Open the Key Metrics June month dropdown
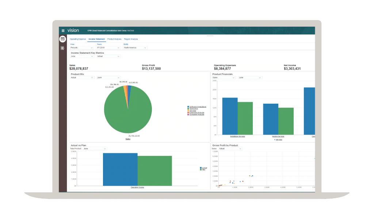374x219 pixels. tap(82, 56)
